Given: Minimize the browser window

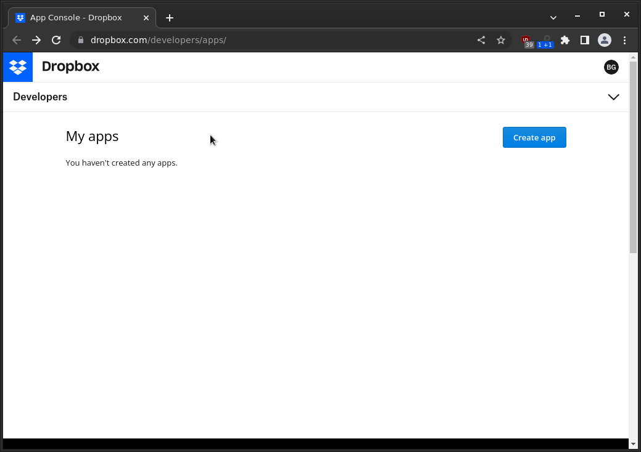Looking at the screenshot, I should point(577,15).
